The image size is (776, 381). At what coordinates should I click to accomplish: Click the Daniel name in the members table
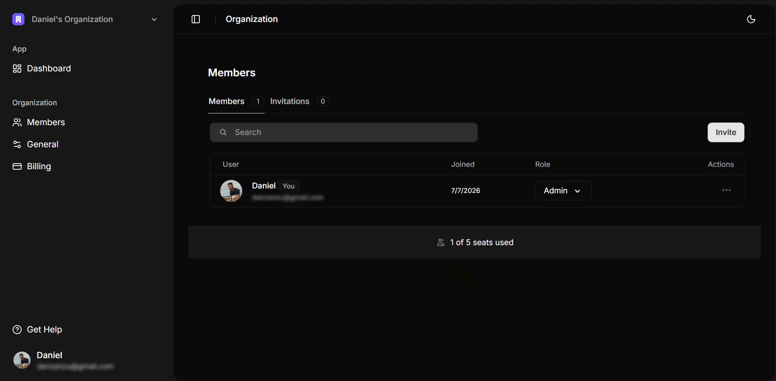[x=264, y=186]
